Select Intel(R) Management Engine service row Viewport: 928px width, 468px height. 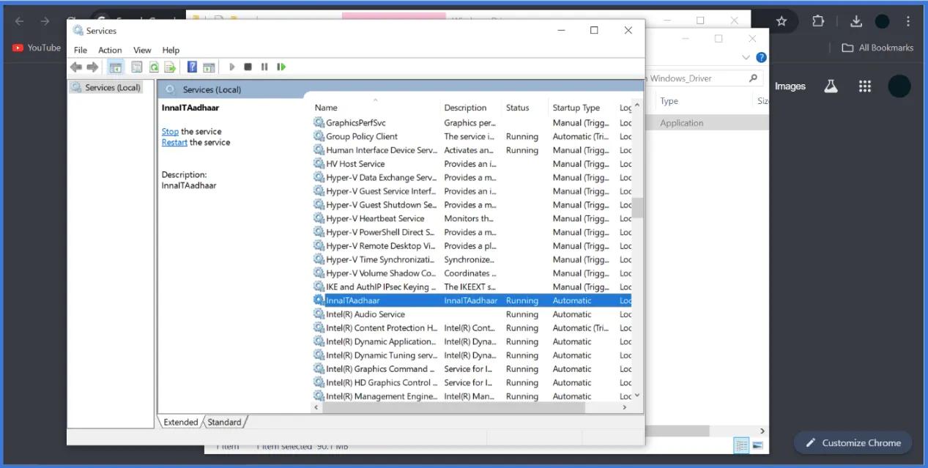point(472,396)
